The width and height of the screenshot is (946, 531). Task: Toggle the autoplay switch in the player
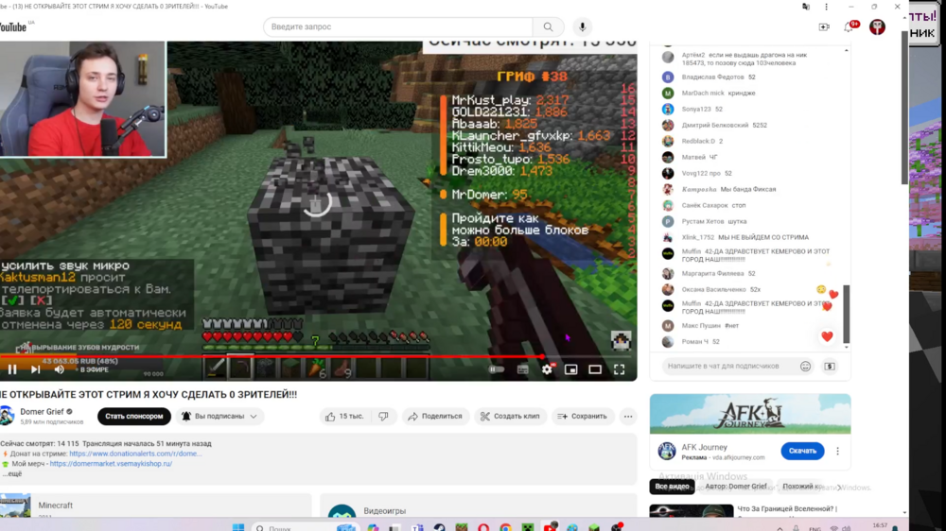(x=496, y=369)
